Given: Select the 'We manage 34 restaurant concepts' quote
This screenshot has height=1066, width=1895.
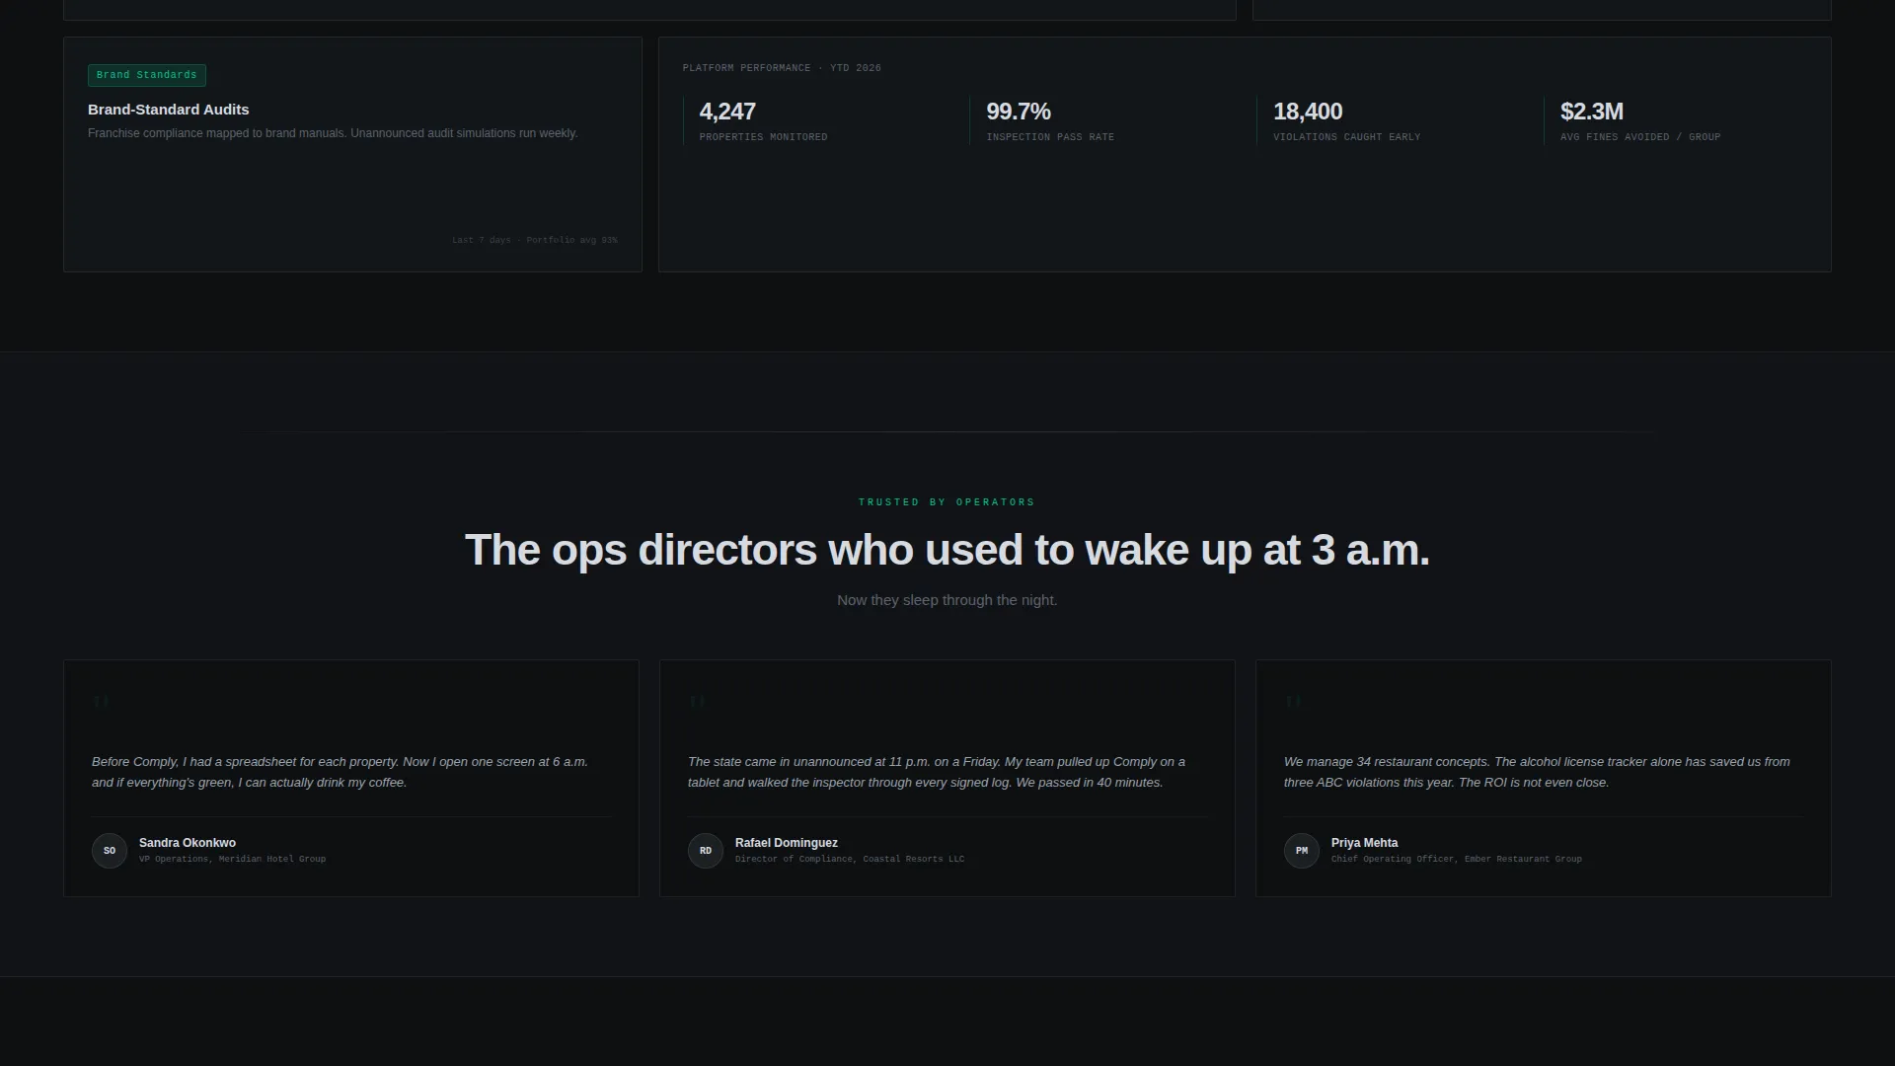Looking at the screenshot, I should pos(1537,772).
